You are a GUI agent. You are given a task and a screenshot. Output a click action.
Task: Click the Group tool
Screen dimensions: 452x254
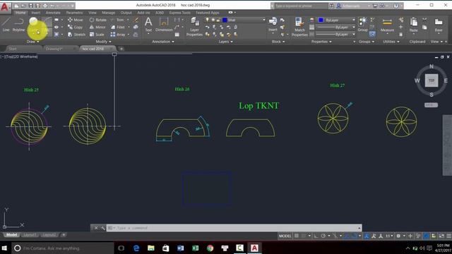click(x=362, y=24)
